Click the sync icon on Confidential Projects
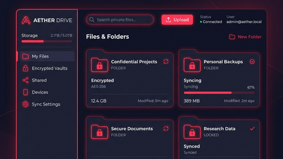The width and height of the screenshot is (283, 159). [x=166, y=61]
